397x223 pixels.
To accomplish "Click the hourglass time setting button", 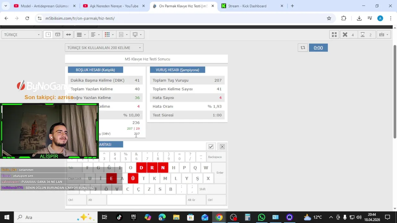I will point(367,35).
